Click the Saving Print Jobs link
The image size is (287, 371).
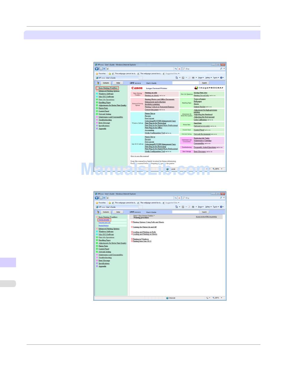coord(200,93)
